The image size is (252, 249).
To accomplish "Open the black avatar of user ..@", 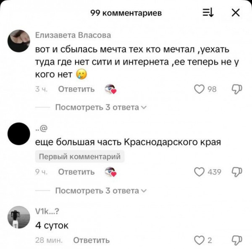I will [x=19, y=134].
